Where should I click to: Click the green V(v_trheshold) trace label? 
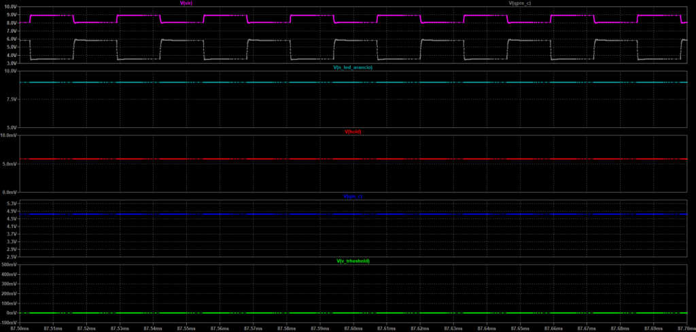click(x=353, y=261)
